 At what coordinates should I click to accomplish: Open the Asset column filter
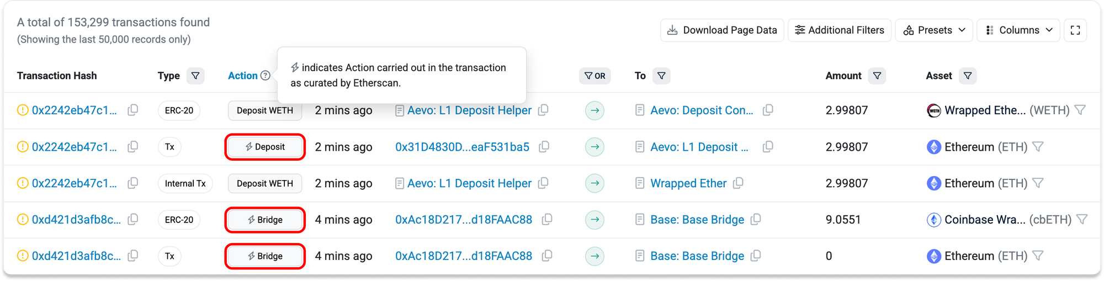pyautogui.click(x=967, y=76)
